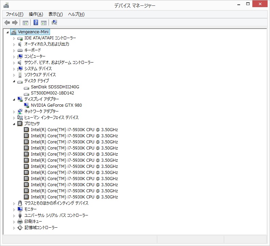
Task: Collapse the Vengeance-Mini root node
Action: click(7, 32)
